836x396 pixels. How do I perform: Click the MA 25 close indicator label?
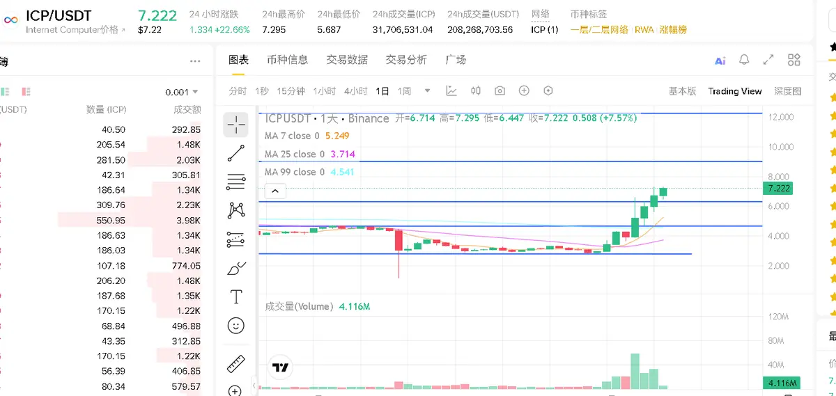(x=295, y=154)
